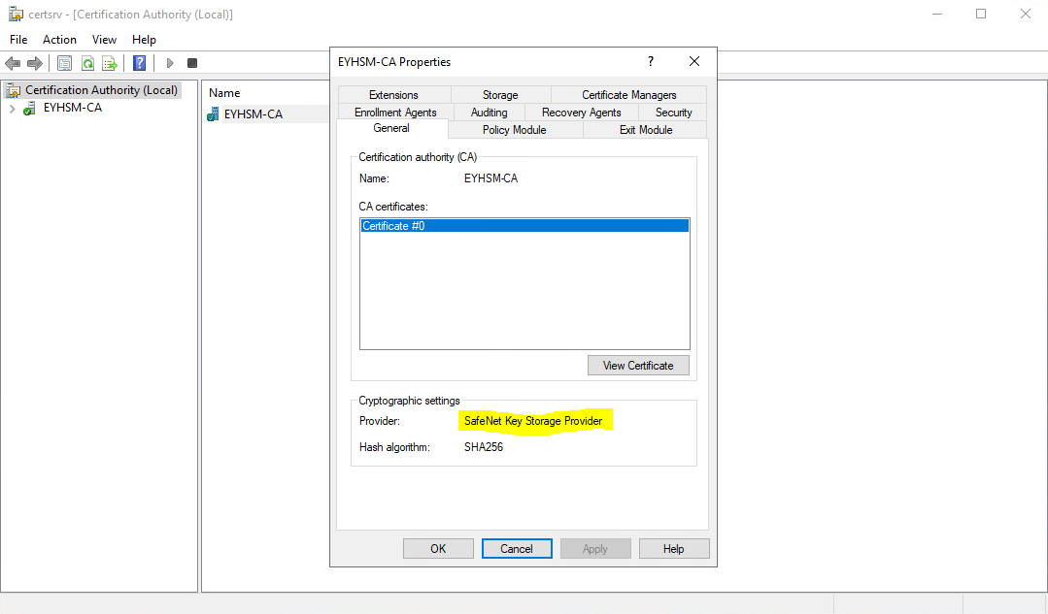Click the Stop service square icon
The image size is (1048, 614).
(192, 63)
